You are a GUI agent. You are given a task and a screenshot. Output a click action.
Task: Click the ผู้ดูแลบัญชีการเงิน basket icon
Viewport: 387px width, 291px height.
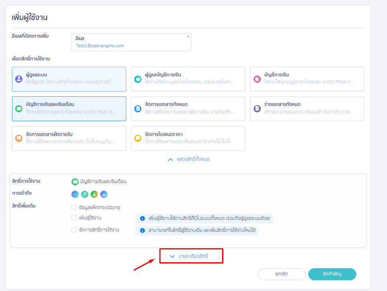(x=137, y=79)
